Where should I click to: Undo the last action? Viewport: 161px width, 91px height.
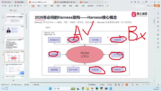[x=21, y=6]
